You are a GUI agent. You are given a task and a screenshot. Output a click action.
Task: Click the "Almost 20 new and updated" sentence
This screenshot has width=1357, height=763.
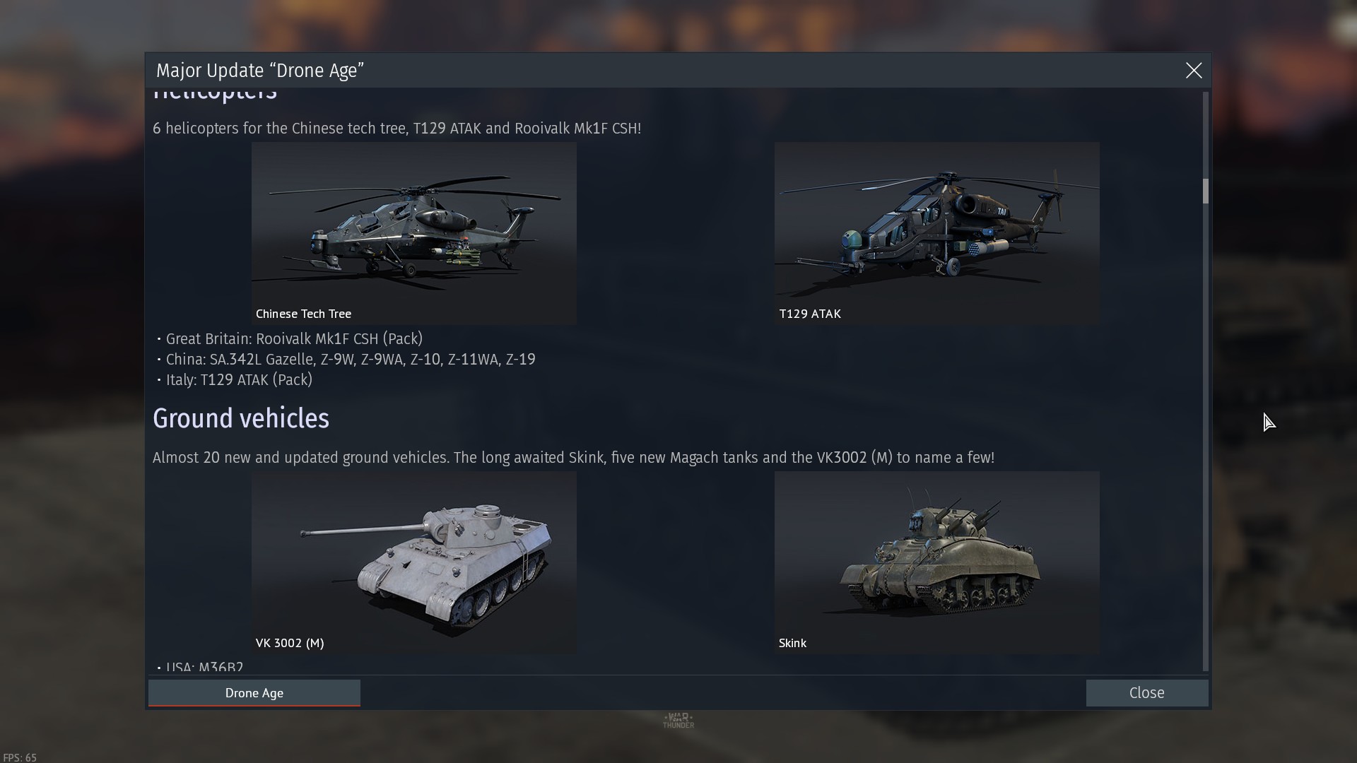coord(574,458)
